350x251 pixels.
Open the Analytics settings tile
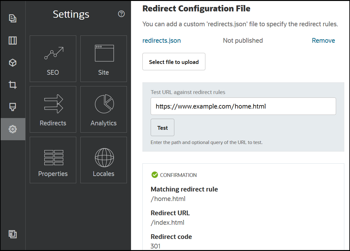103,110
